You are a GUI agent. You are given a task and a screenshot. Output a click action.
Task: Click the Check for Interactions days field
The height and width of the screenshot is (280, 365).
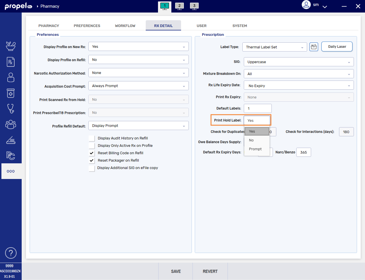346,132
